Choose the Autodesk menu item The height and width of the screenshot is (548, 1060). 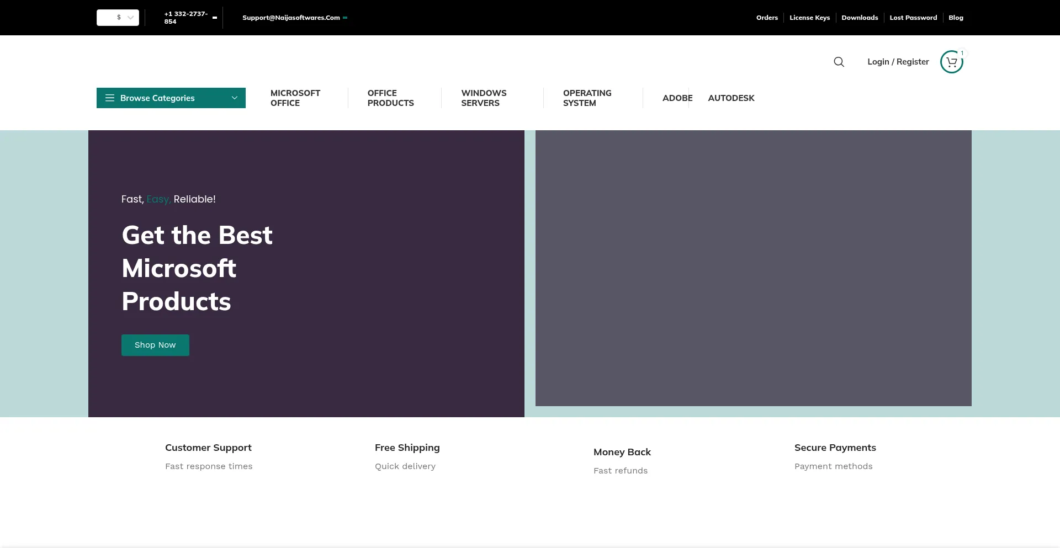pos(731,98)
